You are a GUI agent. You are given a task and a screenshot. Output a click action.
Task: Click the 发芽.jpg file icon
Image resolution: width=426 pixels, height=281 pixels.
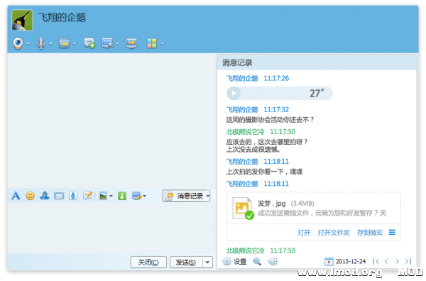coord(243,208)
